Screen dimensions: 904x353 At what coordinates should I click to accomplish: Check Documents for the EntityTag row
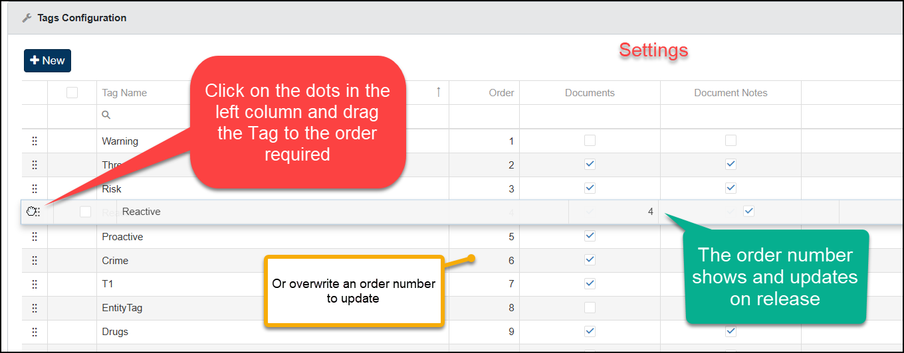tap(590, 308)
